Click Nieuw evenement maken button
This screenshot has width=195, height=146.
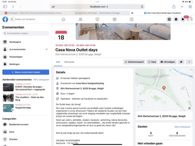26,72
